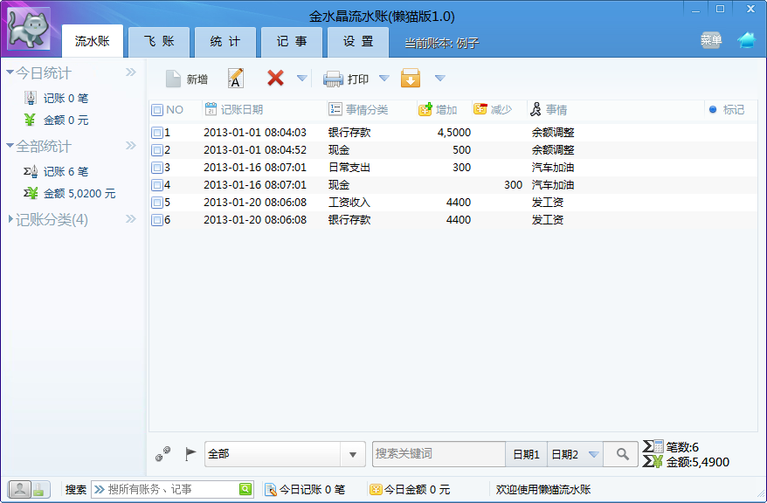Toggle the select-all checkbox beside NO

pos(157,110)
